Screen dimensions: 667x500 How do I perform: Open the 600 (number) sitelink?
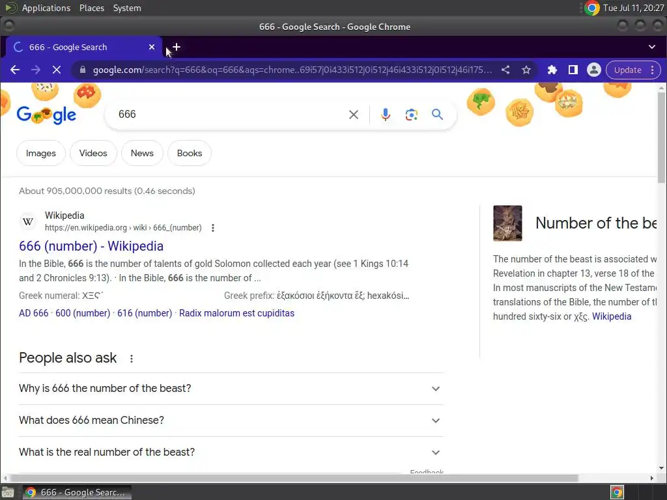pos(83,313)
